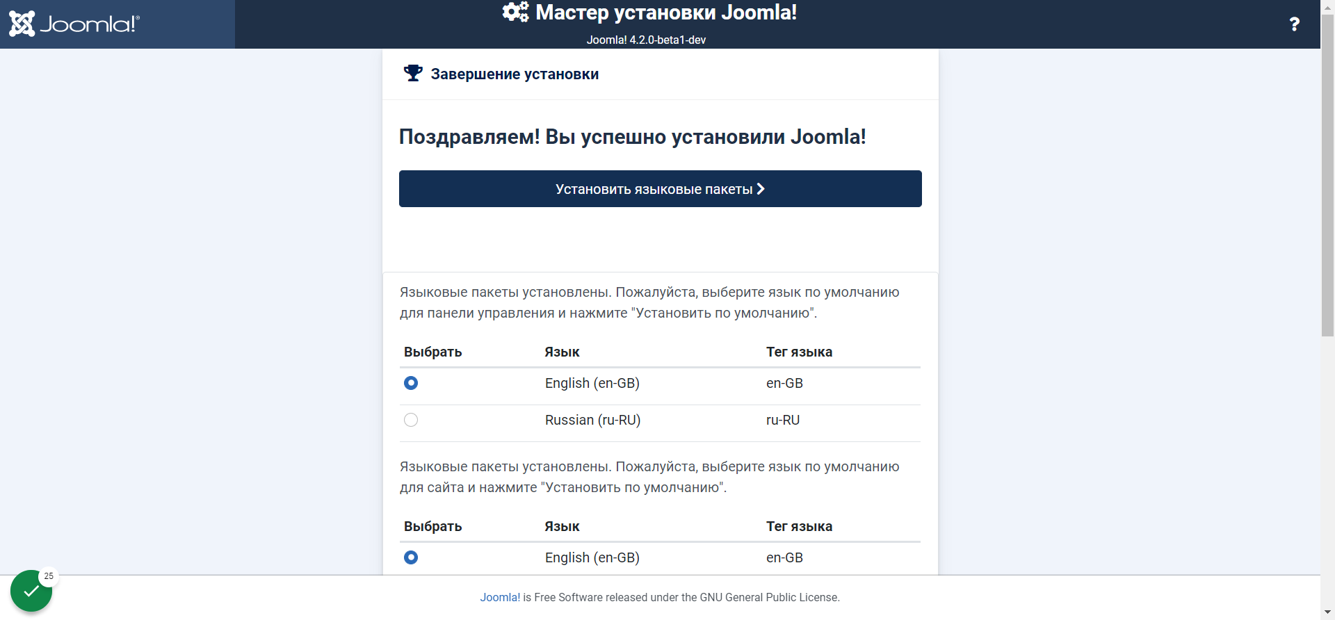Click the vertical scrollbar thumb

click(x=1327, y=176)
